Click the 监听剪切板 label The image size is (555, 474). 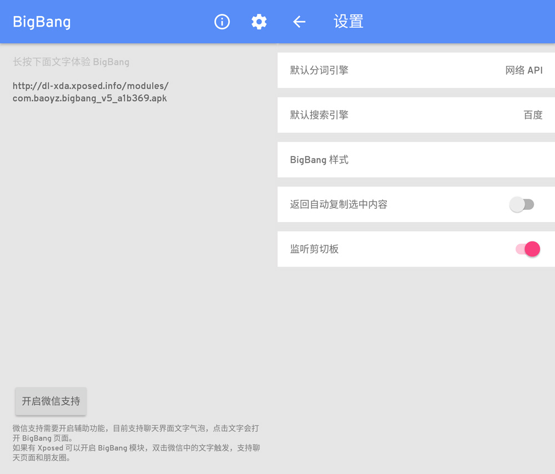[x=314, y=249]
